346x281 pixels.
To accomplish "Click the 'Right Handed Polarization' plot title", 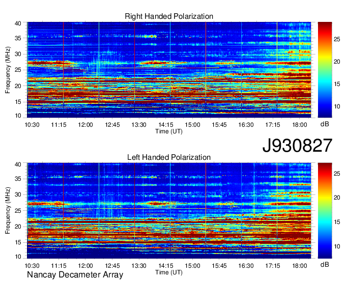I will pos(169,16).
